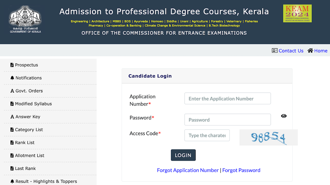Follow the Forgot Application Number link

pyautogui.click(x=188, y=170)
